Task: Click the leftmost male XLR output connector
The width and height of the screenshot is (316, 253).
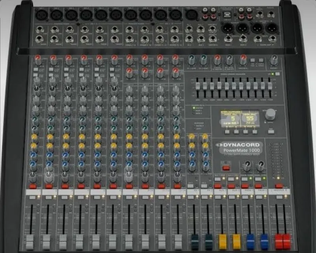Action: tap(228, 28)
